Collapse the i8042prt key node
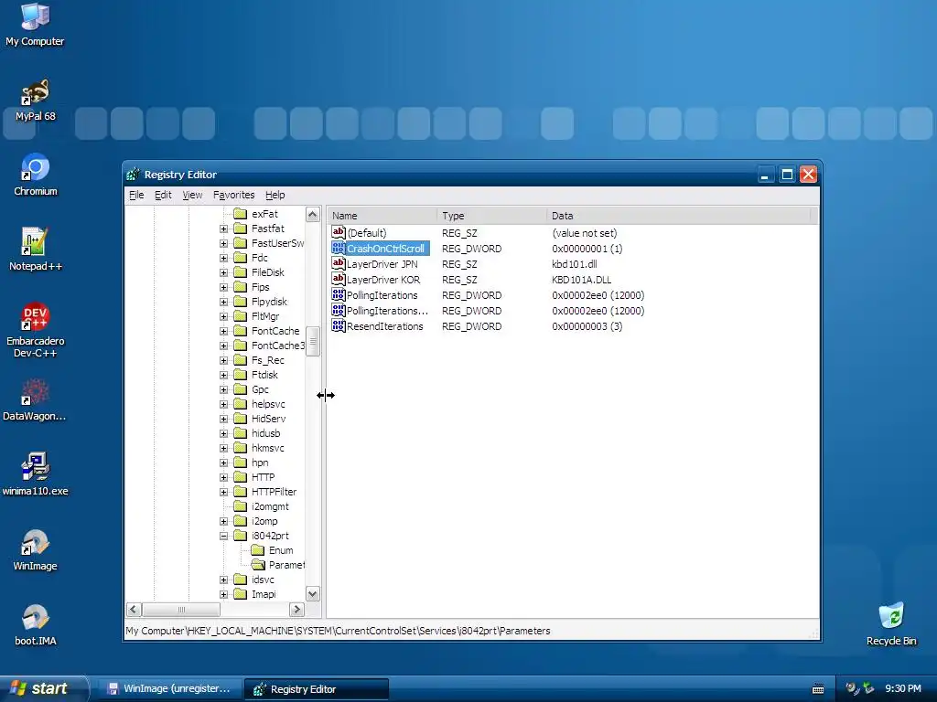This screenshot has height=702, width=937. click(223, 536)
